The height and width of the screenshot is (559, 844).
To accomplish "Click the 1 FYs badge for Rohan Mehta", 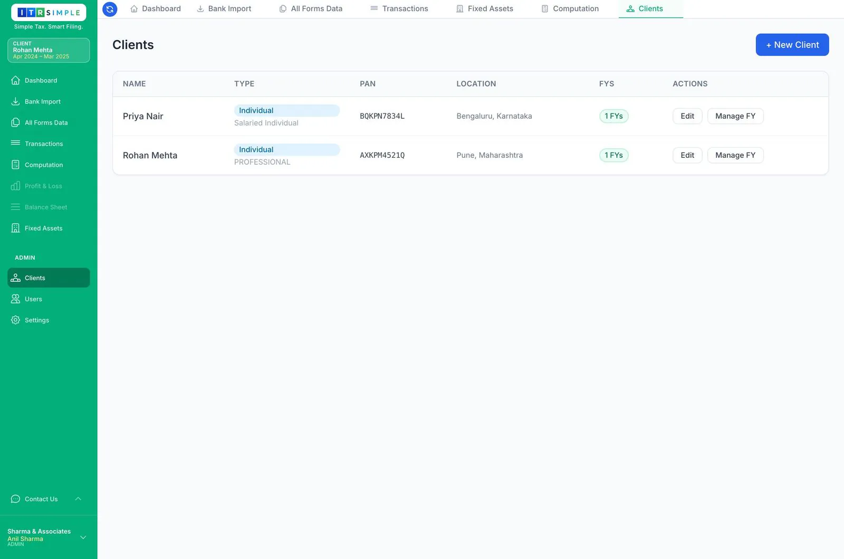I will click(x=613, y=155).
